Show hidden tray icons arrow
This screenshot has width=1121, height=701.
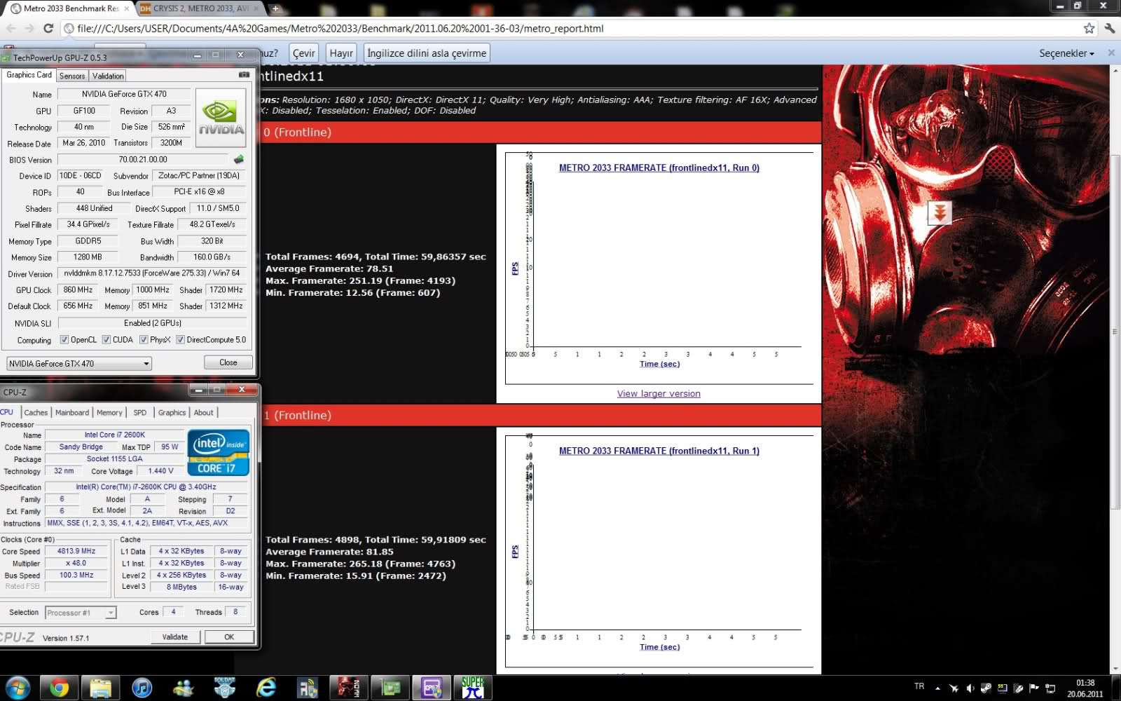[x=937, y=688]
